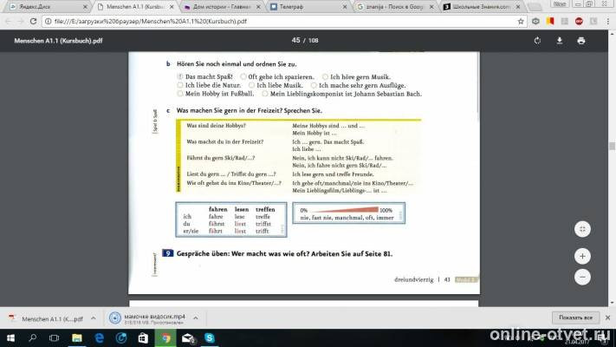Open Windows Store from taskbar
Viewport: 616px width, 347px height.
click(x=143, y=338)
